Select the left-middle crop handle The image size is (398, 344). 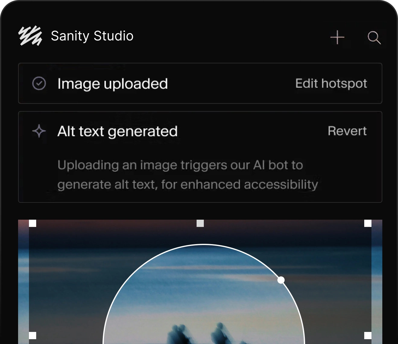[x=33, y=336]
